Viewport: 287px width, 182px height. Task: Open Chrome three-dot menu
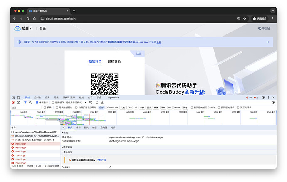click(x=272, y=19)
